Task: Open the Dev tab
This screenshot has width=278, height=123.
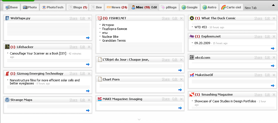Action: (x=96, y=7)
